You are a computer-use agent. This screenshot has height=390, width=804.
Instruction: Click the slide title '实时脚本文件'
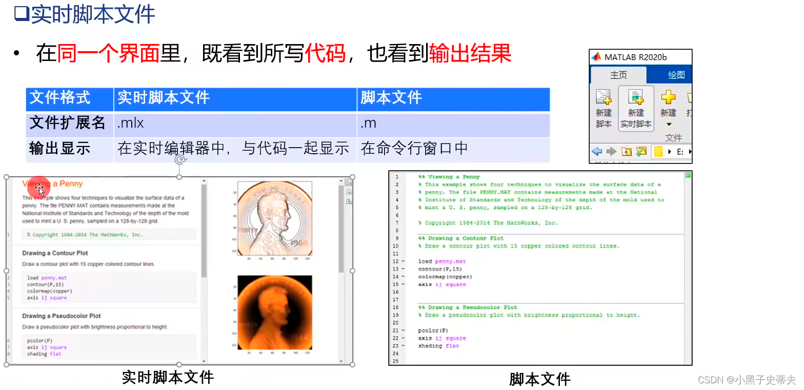coord(93,14)
